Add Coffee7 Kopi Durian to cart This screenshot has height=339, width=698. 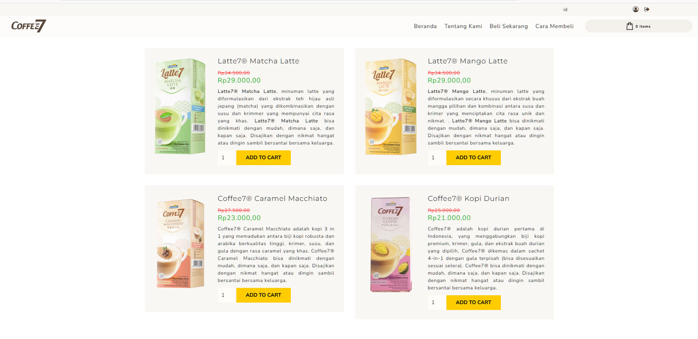(x=473, y=303)
